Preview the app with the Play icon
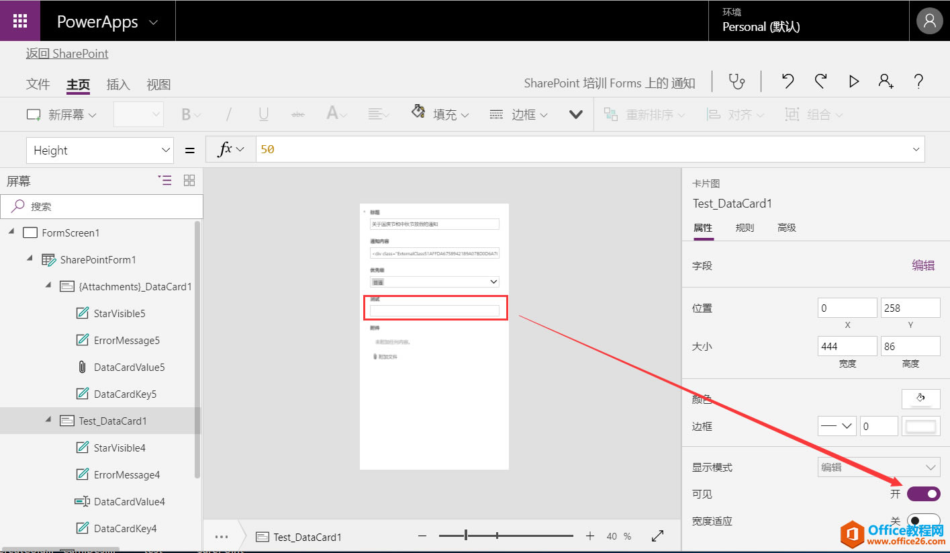The height and width of the screenshot is (553, 950). tap(853, 81)
